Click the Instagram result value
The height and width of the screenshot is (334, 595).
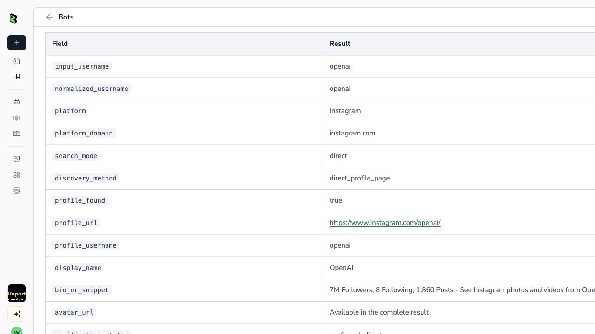tap(345, 111)
